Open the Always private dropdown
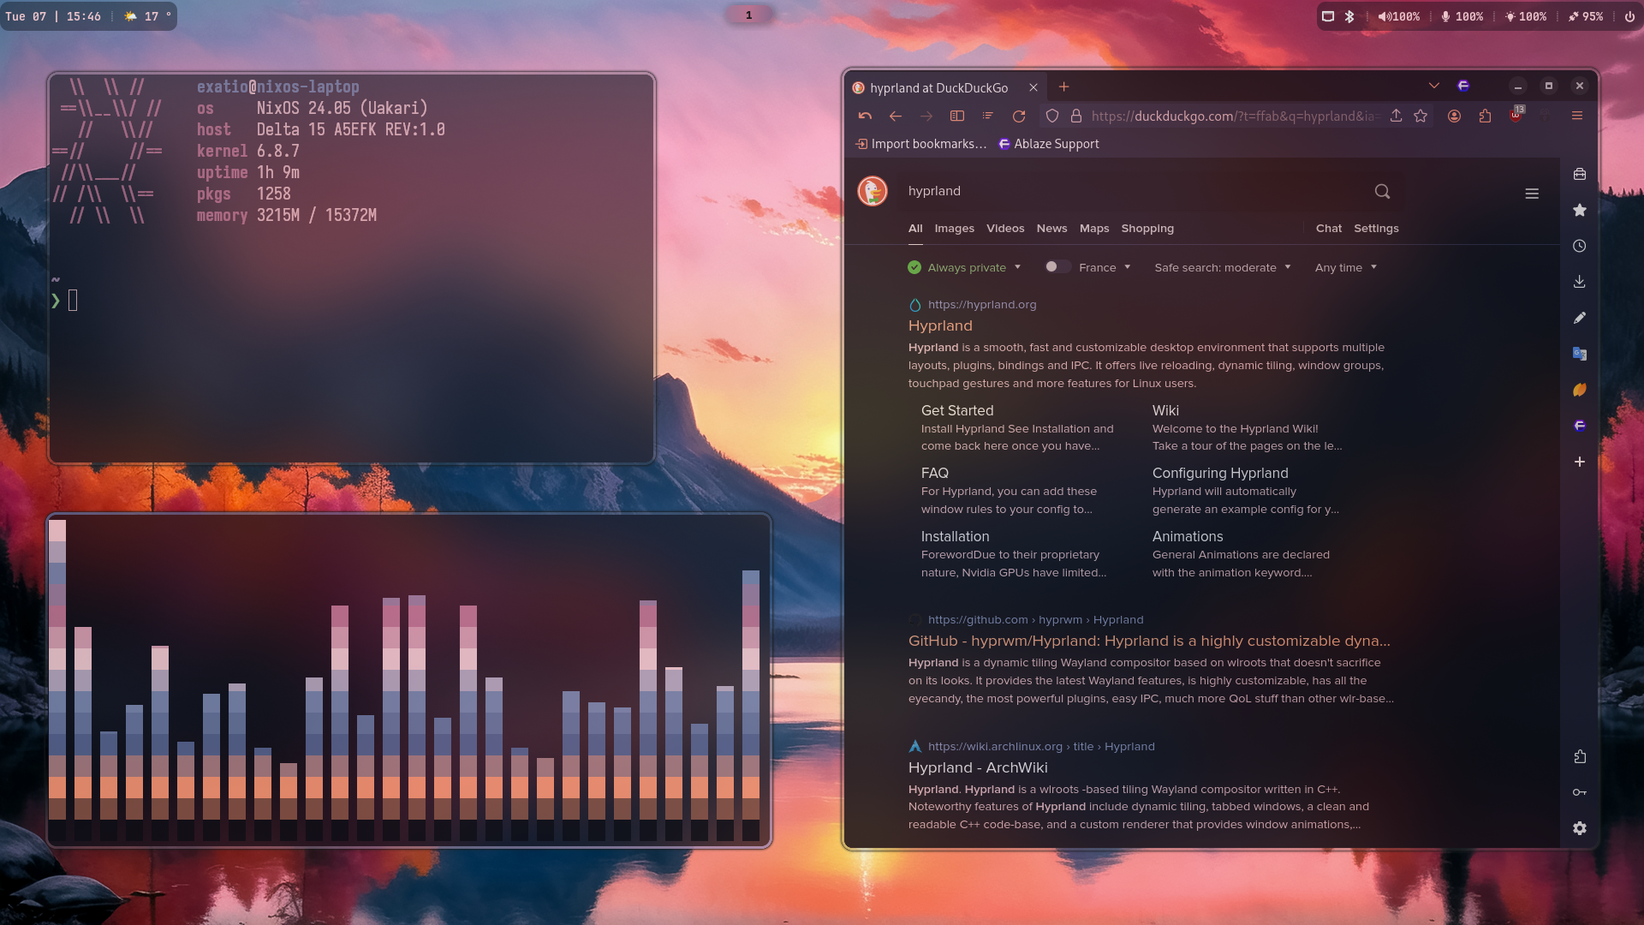This screenshot has width=1644, height=925. [965, 268]
